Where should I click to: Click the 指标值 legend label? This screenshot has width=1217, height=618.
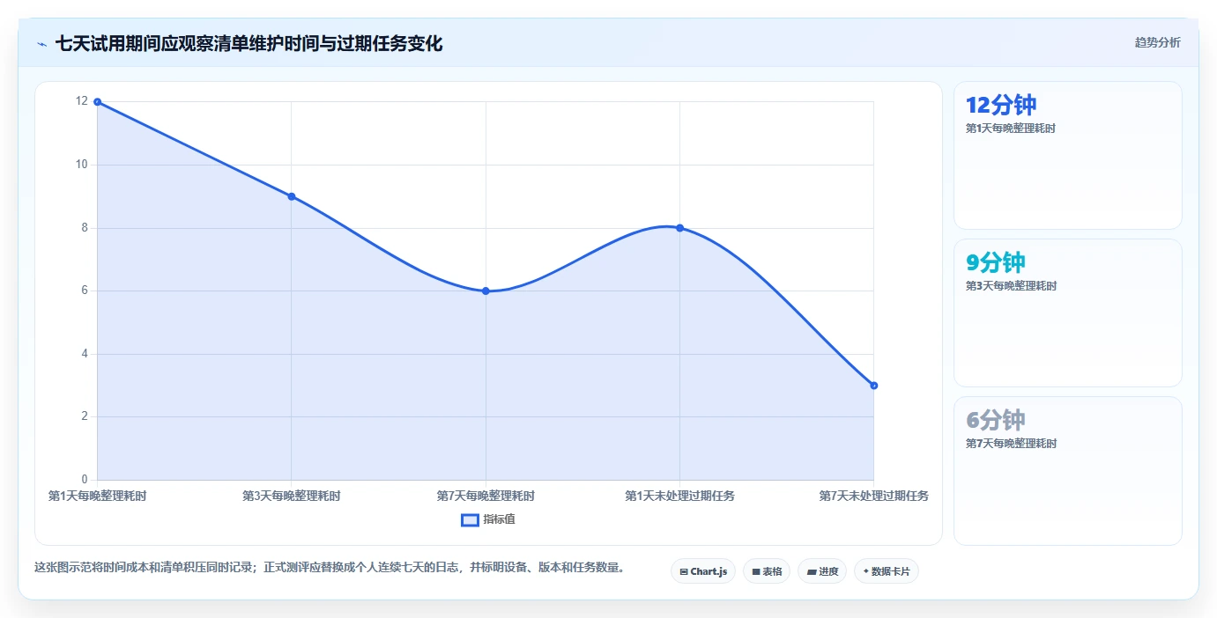[499, 520]
